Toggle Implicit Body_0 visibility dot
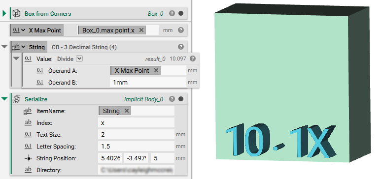The height and width of the screenshot is (179, 381). coord(181,99)
